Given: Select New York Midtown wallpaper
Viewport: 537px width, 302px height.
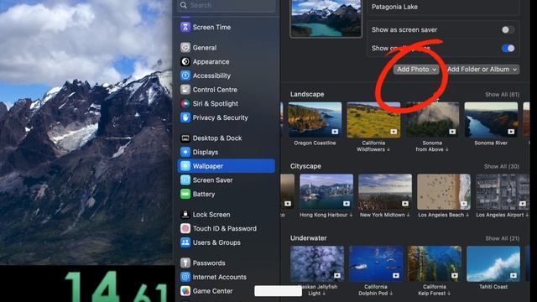Looking at the screenshot, I should [x=385, y=192].
